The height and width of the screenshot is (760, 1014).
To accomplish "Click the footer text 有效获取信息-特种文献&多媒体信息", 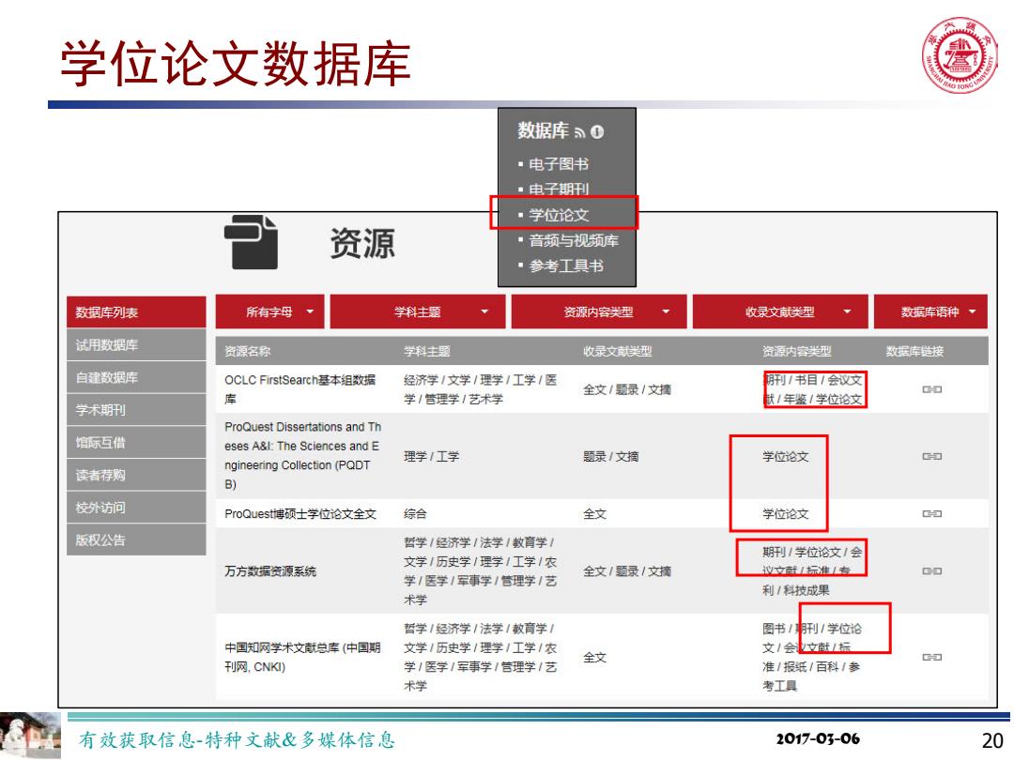I will click(237, 740).
